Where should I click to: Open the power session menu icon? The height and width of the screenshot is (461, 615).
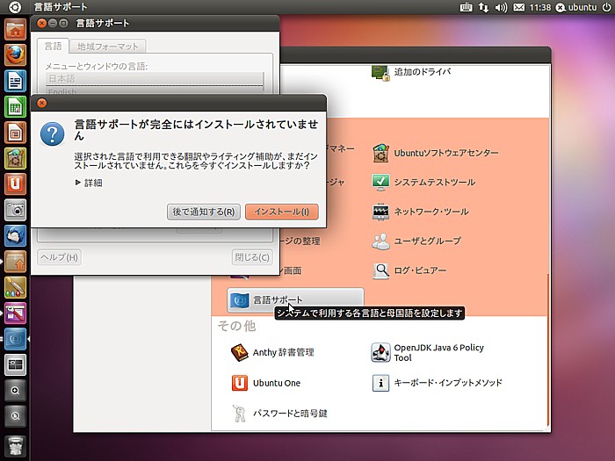(606, 7)
